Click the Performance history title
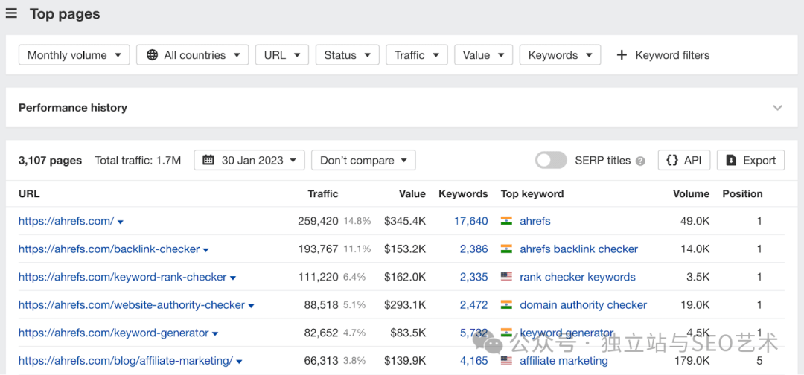Viewport: 804px width, 375px height. tap(73, 108)
